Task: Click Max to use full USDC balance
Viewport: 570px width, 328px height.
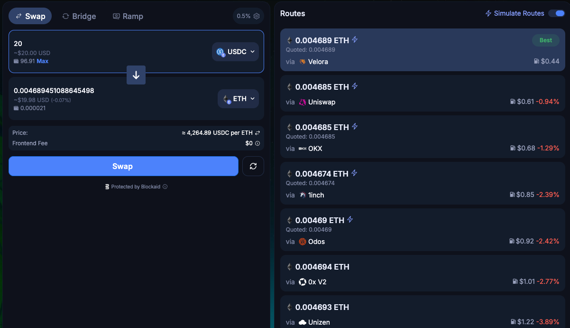Action: 42,61
